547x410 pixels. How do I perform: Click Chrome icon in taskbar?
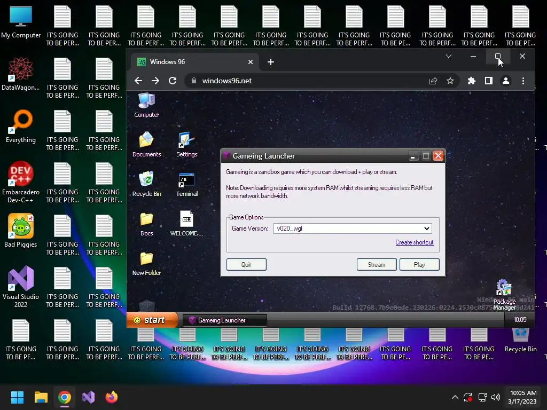click(65, 397)
